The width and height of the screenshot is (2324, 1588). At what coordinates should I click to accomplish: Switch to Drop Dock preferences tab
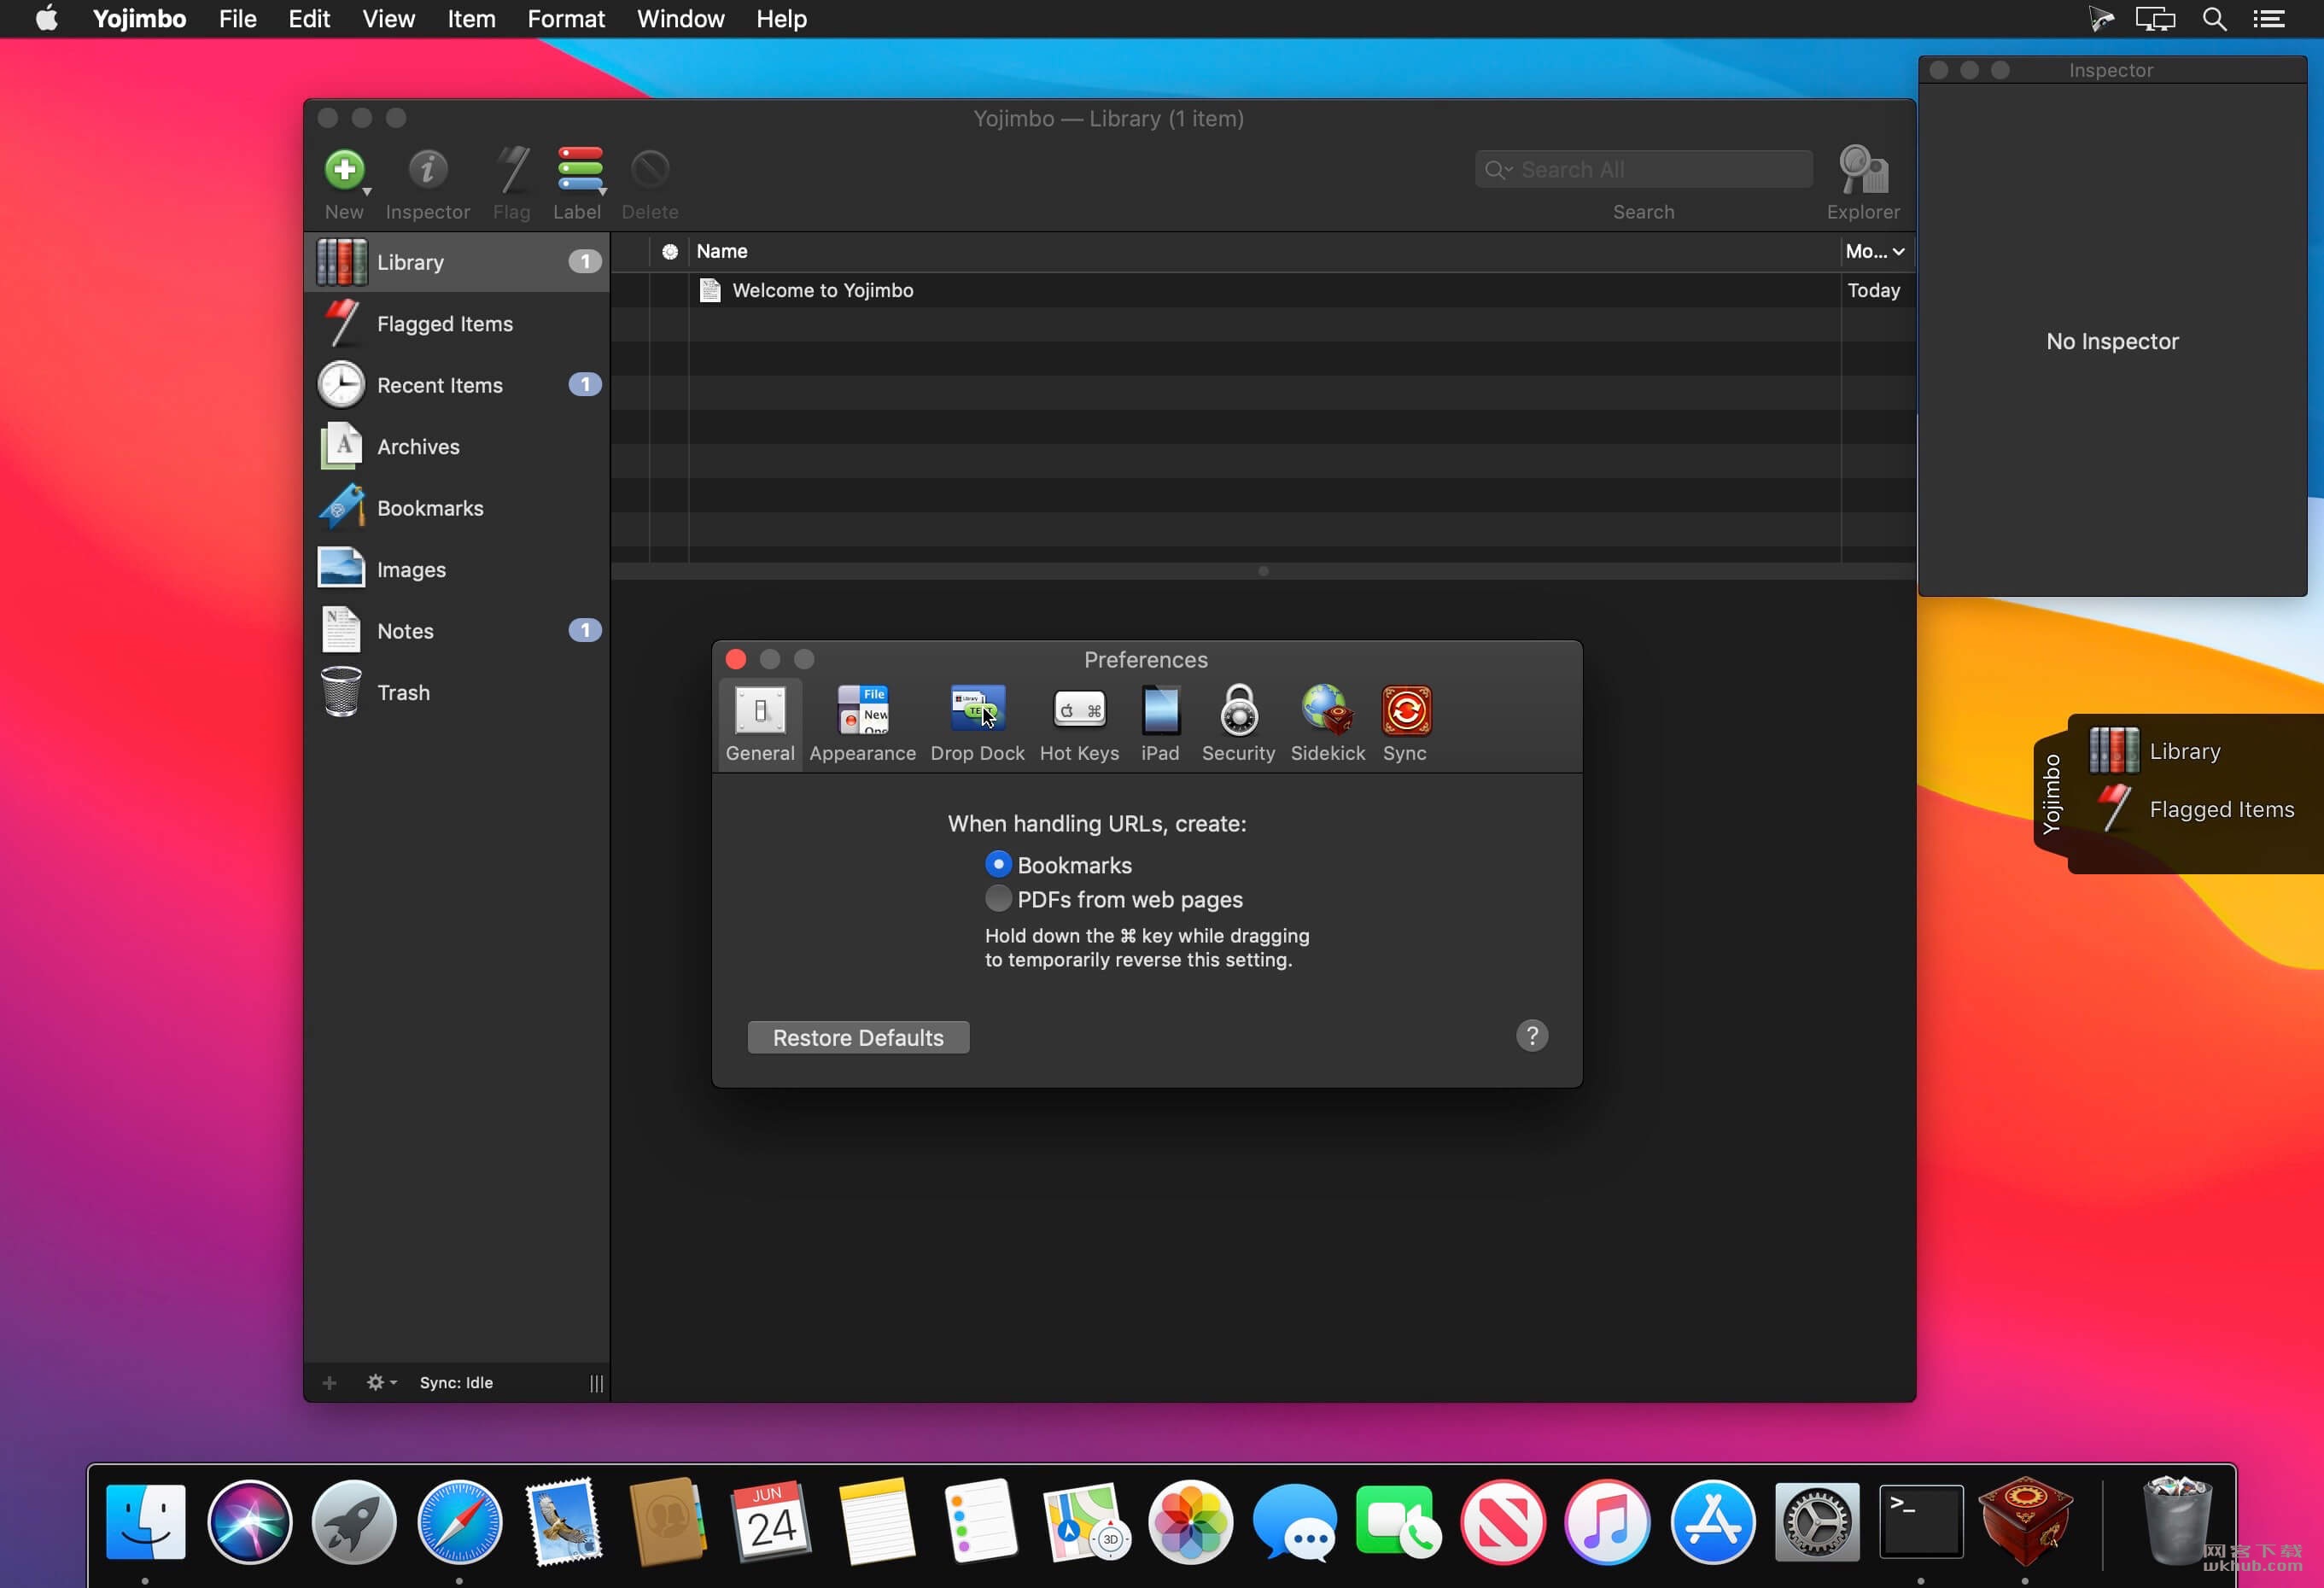pyautogui.click(x=977, y=725)
